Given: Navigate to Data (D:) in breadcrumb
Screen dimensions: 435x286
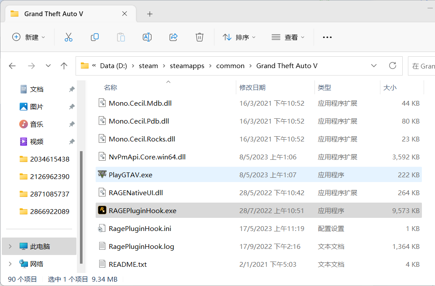Looking at the screenshot, I should [114, 66].
